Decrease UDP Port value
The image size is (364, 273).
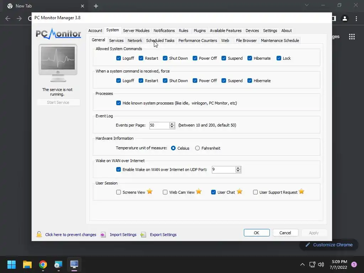click(238, 171)
